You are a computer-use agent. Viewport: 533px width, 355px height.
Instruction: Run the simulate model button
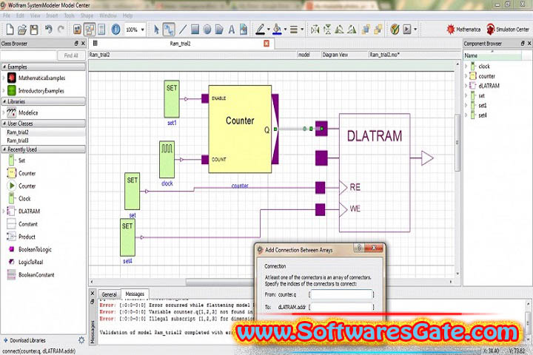pyautogui.click(x=406, y=30)
